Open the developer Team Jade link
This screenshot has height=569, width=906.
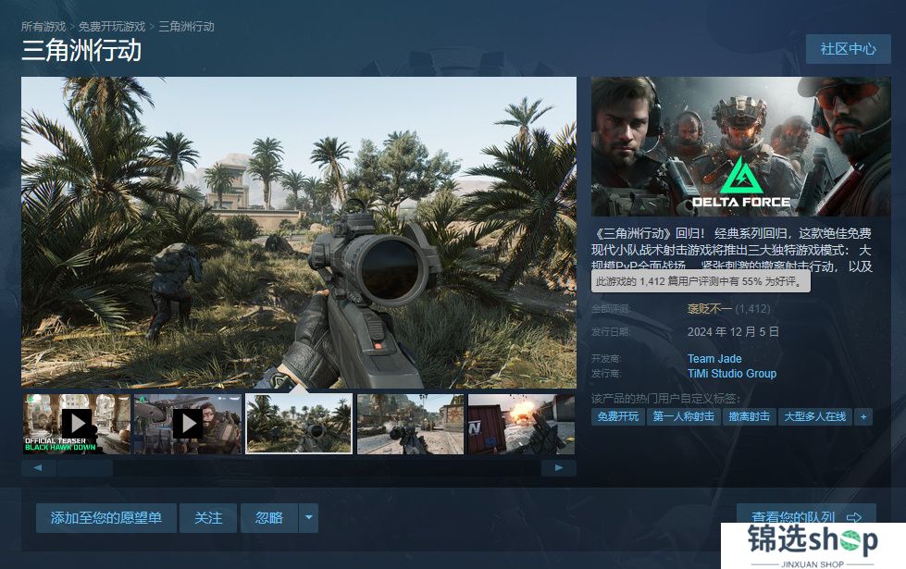pos(714,359)
